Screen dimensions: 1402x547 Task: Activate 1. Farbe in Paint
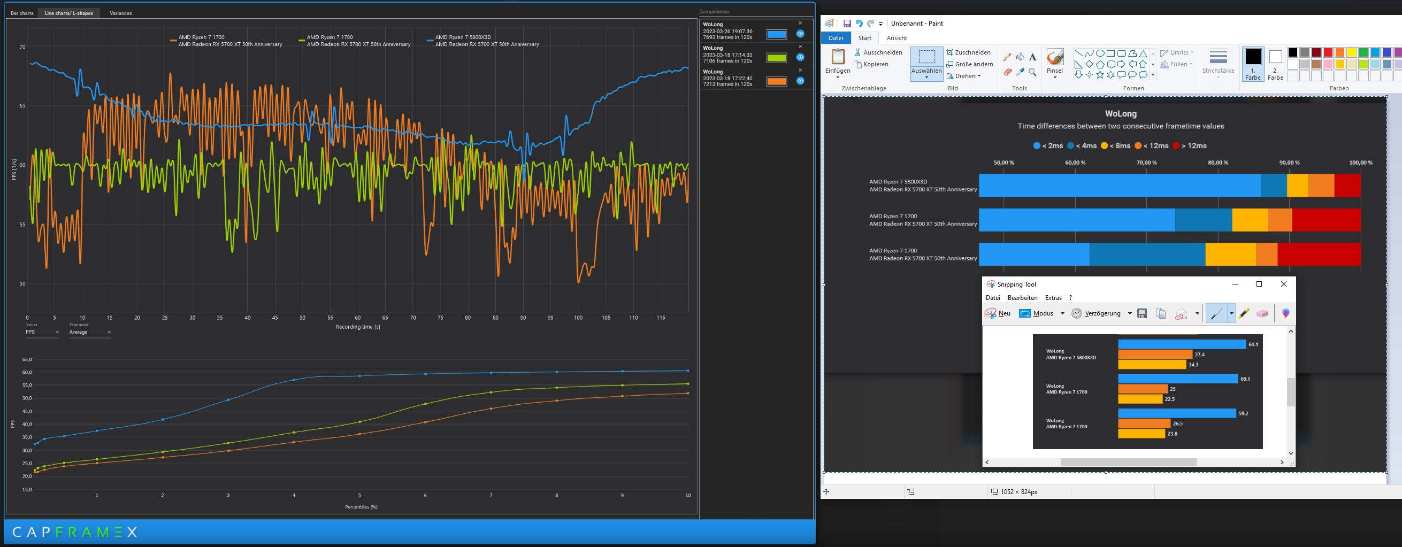[1253, 64]
